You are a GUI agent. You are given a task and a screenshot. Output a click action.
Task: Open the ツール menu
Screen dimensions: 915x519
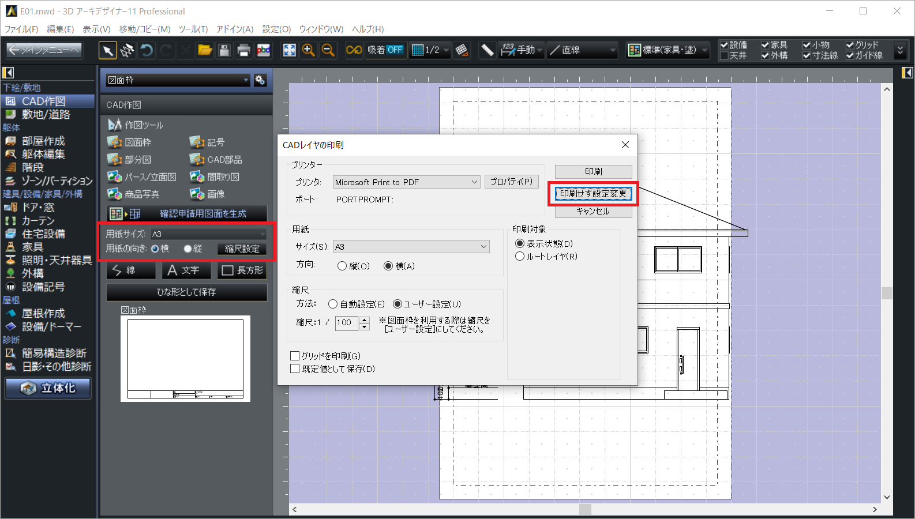193,29
